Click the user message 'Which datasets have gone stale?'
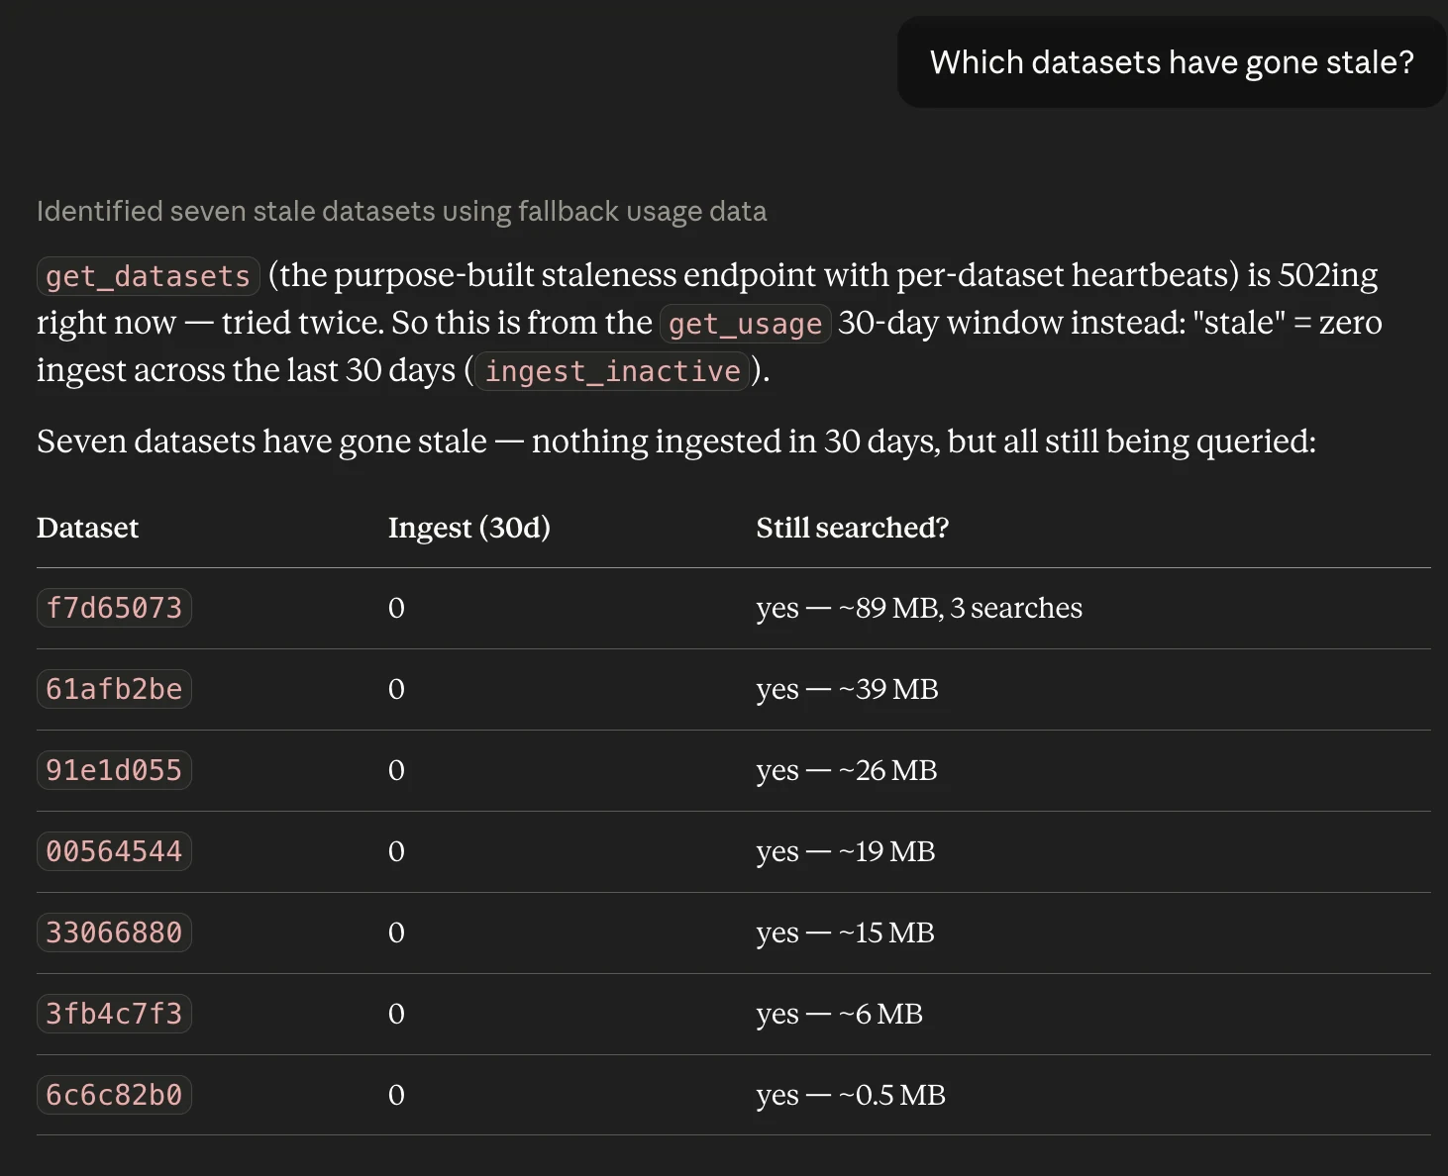 (1172, 62)
